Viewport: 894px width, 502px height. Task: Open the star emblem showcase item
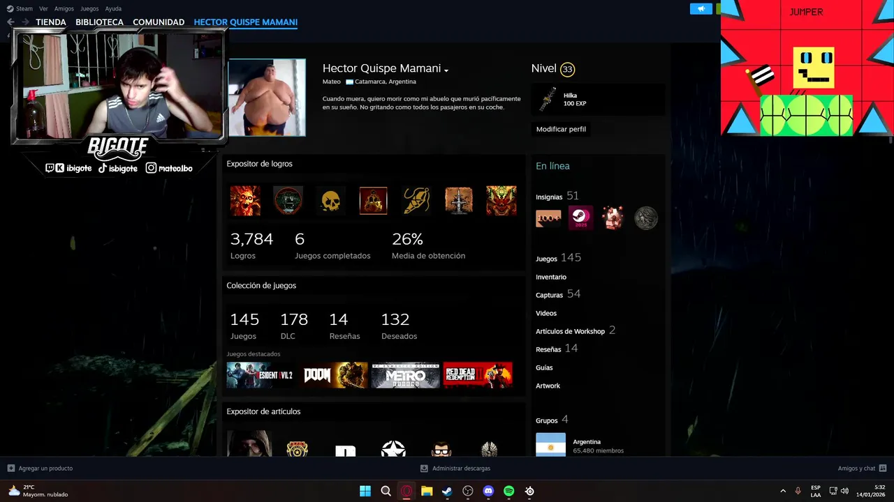click(x=393, y=448)
